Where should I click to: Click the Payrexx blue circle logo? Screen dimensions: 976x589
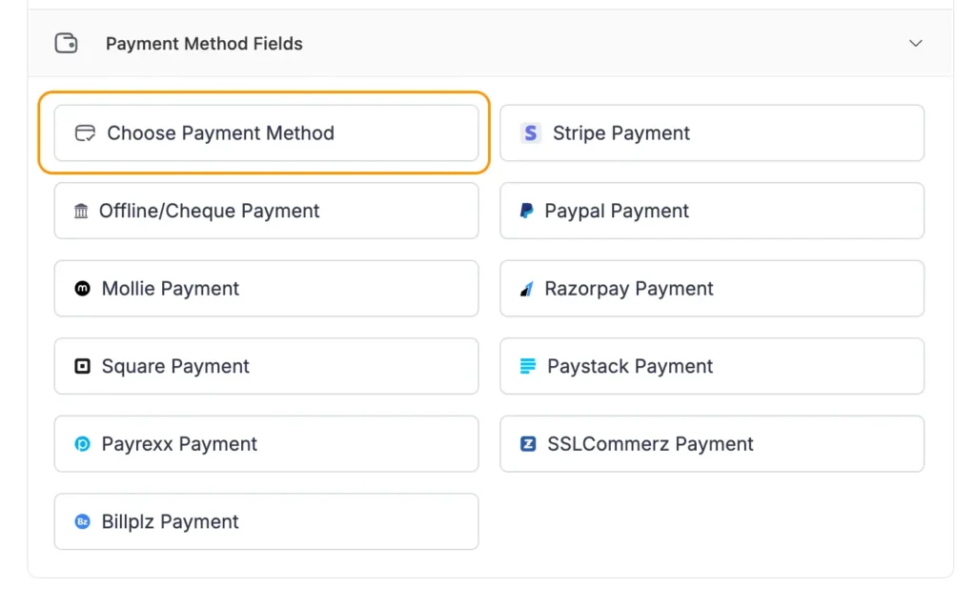pyautogui.click(x=82, y=444)
